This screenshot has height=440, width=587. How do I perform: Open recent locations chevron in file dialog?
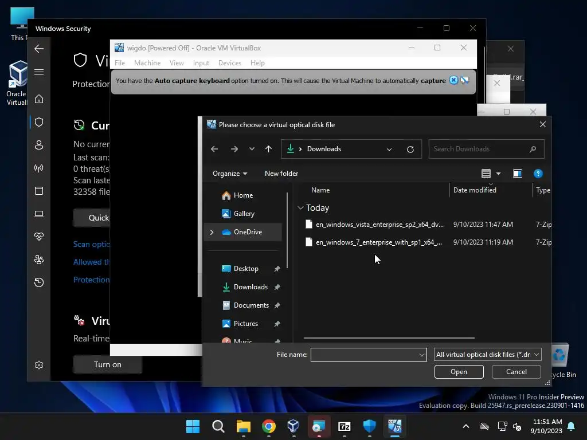click(252, 149)
